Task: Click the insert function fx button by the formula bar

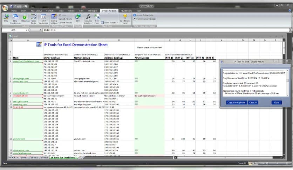Action: click(41, 30)
